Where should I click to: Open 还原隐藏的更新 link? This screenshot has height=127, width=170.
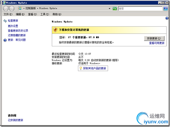pyautogui.click(x=17, y=35)
